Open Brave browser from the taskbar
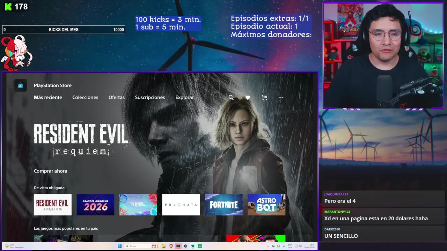Viewport: 447px width, 251px height. point(171,246)
